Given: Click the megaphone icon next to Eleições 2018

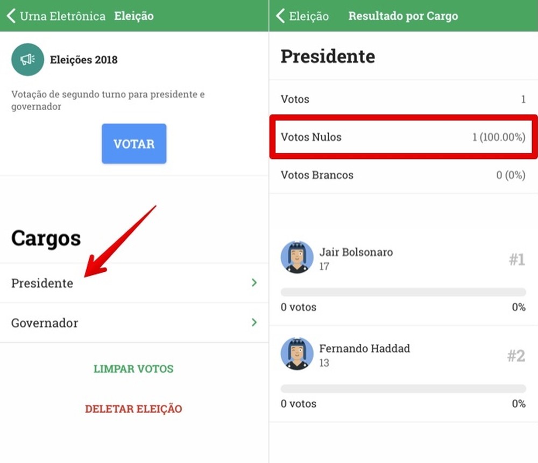Looking at the screenshot, I should (x=27, y=60).
